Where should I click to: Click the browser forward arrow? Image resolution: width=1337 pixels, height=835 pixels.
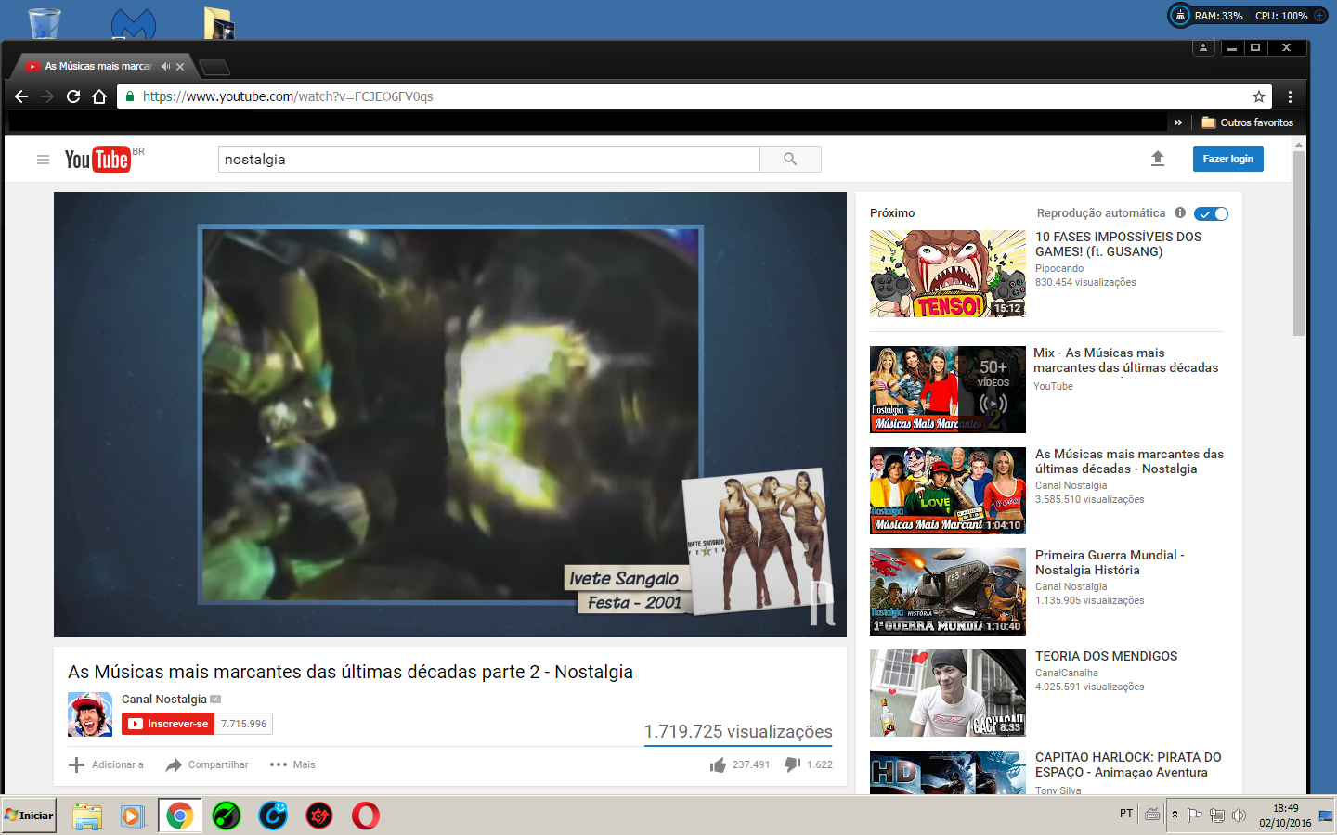tap(47, 96)
